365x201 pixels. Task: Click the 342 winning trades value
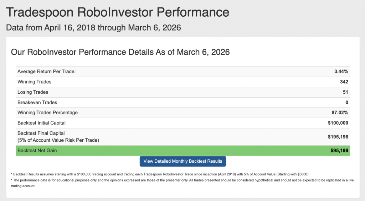(x=344, y=82)
